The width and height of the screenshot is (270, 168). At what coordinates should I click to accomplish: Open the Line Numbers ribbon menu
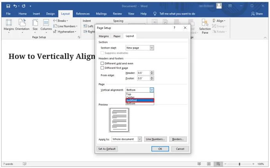click(x=65, y=26)
